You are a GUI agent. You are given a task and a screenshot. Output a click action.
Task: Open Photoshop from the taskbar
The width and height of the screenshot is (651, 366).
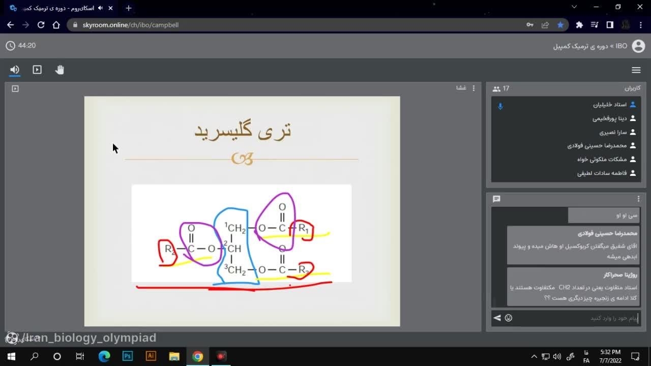click(127, 356)
